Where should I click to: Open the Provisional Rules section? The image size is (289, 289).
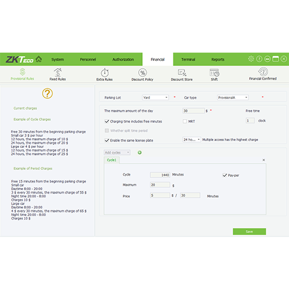(23, 75)
